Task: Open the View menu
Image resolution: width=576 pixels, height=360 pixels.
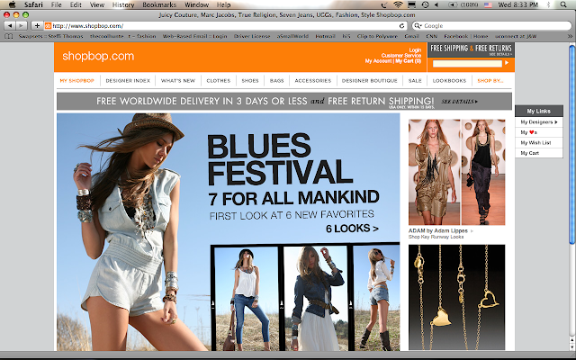Action: (97, 4)
